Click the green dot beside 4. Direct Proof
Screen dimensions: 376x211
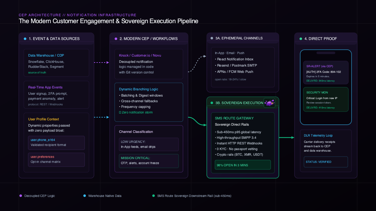(301, 39)
